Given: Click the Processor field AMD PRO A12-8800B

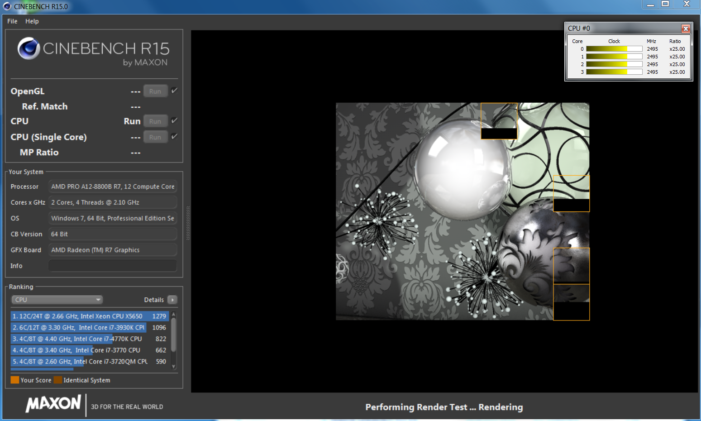Looking at the screenshot, I should [112, 187].
